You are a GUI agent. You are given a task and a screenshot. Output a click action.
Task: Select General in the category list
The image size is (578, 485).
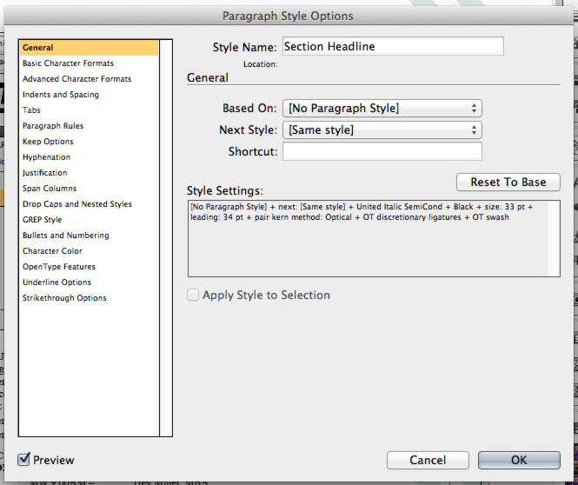pyautogui.click(x=89, y=48)
